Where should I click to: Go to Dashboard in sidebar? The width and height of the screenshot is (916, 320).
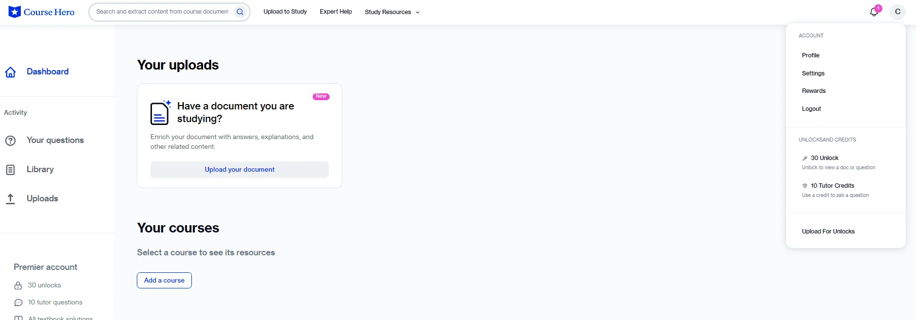[48, 71]
